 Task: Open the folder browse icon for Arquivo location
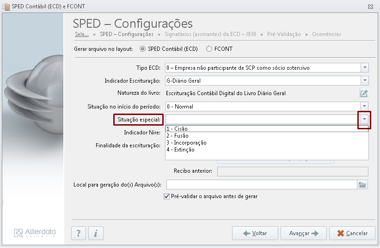[362, 185]
